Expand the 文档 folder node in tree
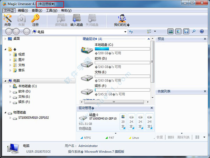Screen dimensions: 210x158 click(10, 65)
